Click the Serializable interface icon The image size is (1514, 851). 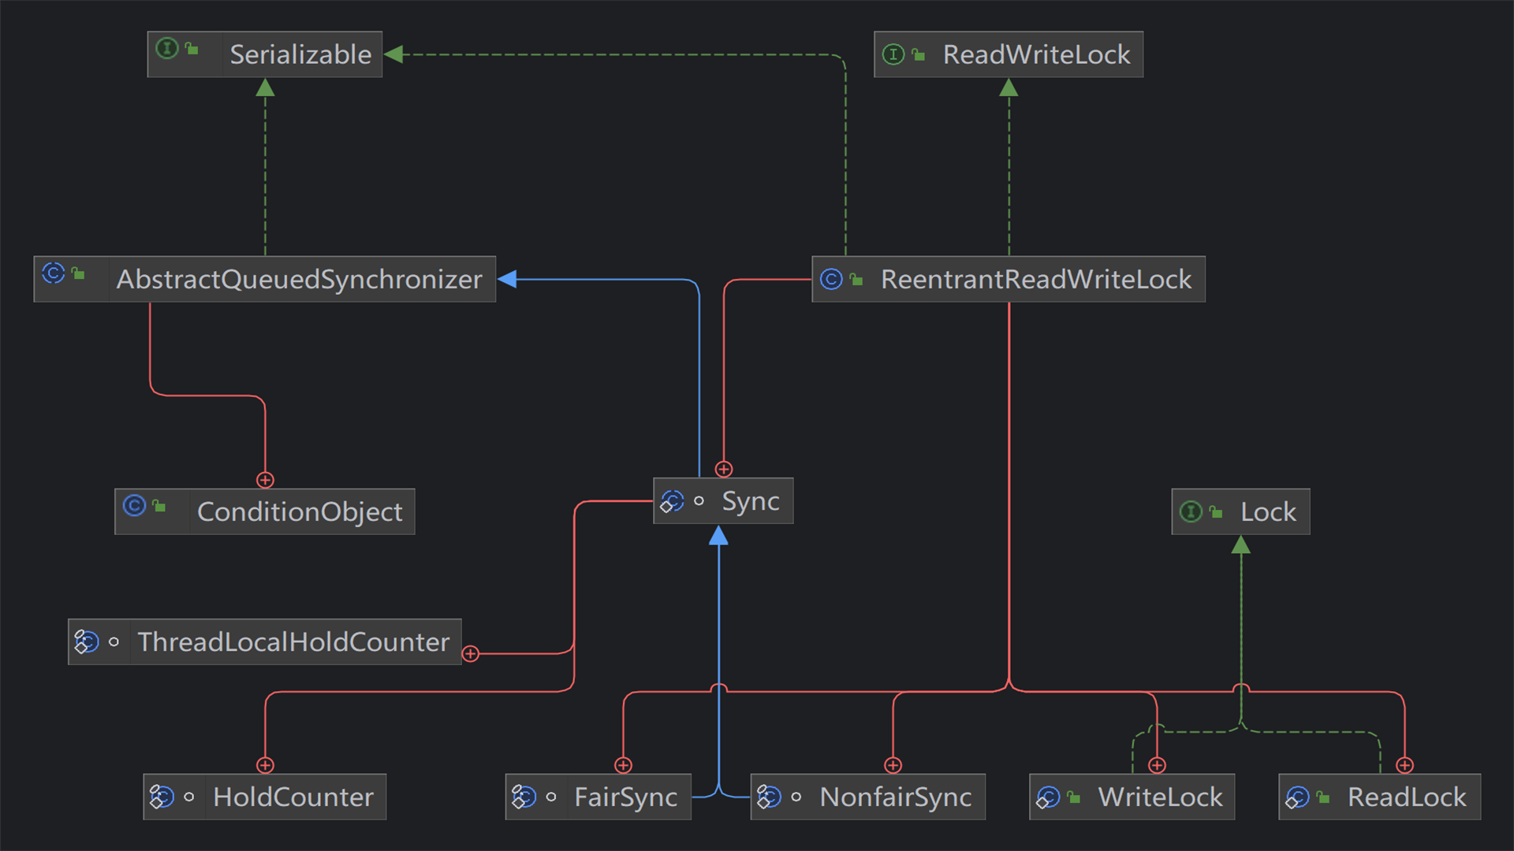(x=166, y=49)
